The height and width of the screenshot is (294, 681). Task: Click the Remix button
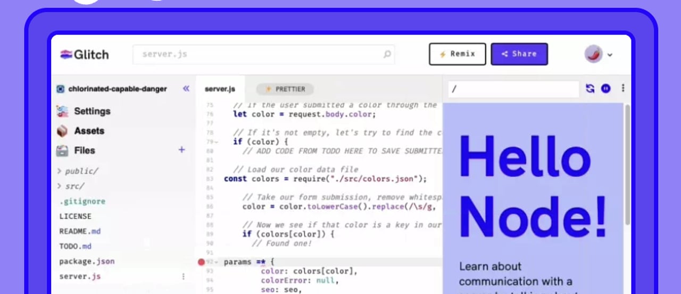[458, 54]
